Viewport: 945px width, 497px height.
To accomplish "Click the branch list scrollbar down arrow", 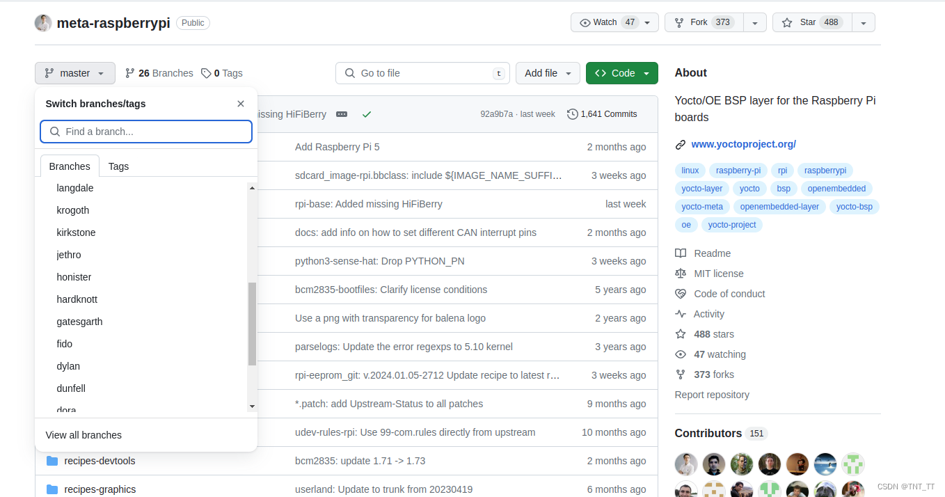I will (252, 406).
